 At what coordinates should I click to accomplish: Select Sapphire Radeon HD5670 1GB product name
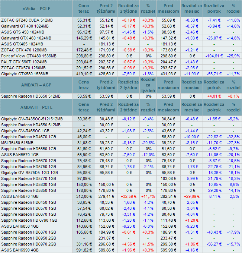pos(29,161)
